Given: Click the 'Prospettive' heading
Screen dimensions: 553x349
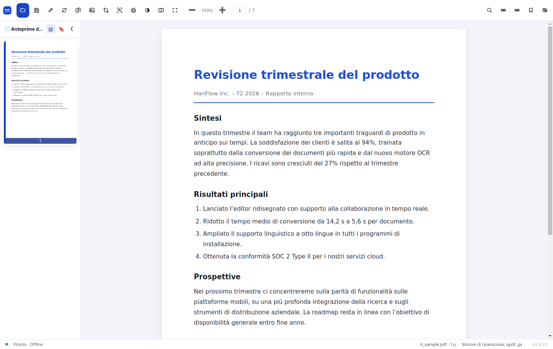Looking at the screenshot, I should click(217, 277).
